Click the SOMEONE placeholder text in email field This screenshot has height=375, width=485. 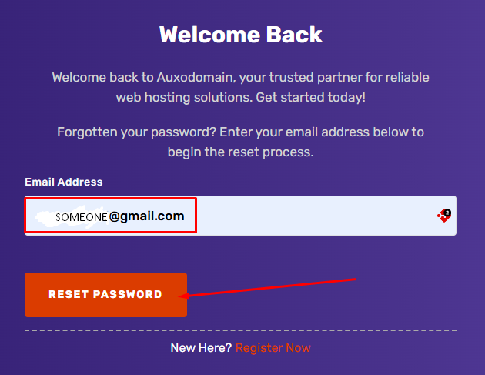pyautogui.click(x=82, y=217)
